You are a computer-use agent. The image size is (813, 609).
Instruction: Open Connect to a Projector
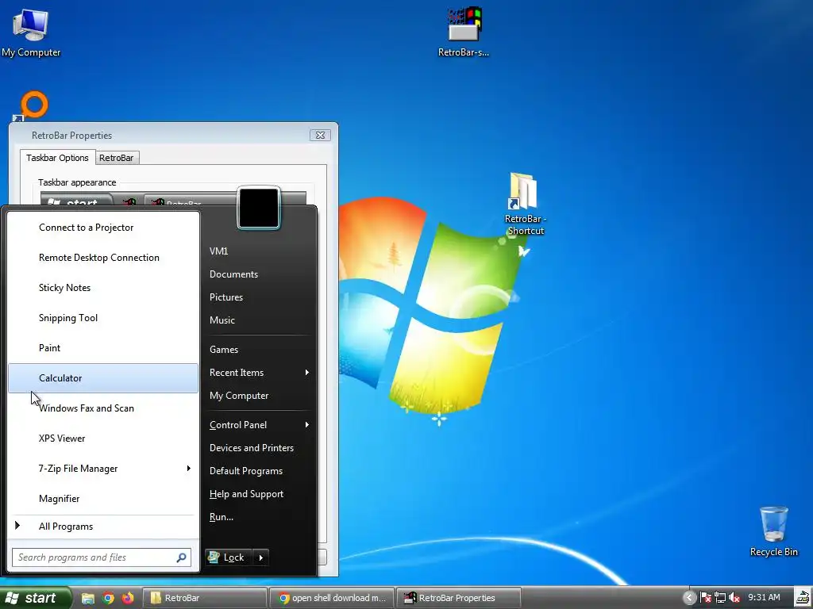103,228
